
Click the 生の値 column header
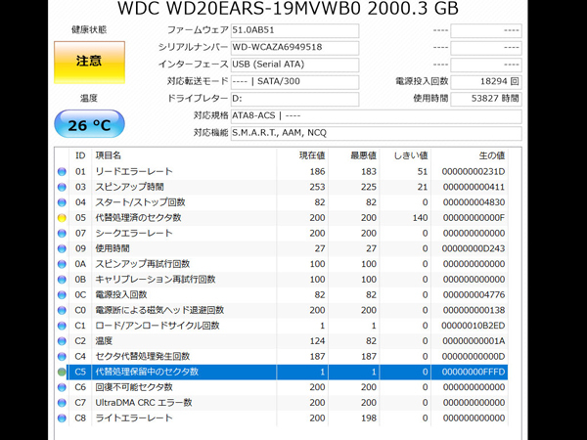[x=491, y=155]
